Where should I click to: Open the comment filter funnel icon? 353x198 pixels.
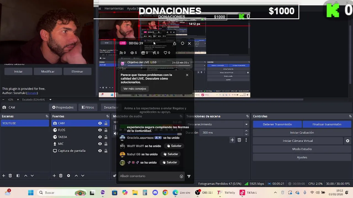(x=189, y=176)
